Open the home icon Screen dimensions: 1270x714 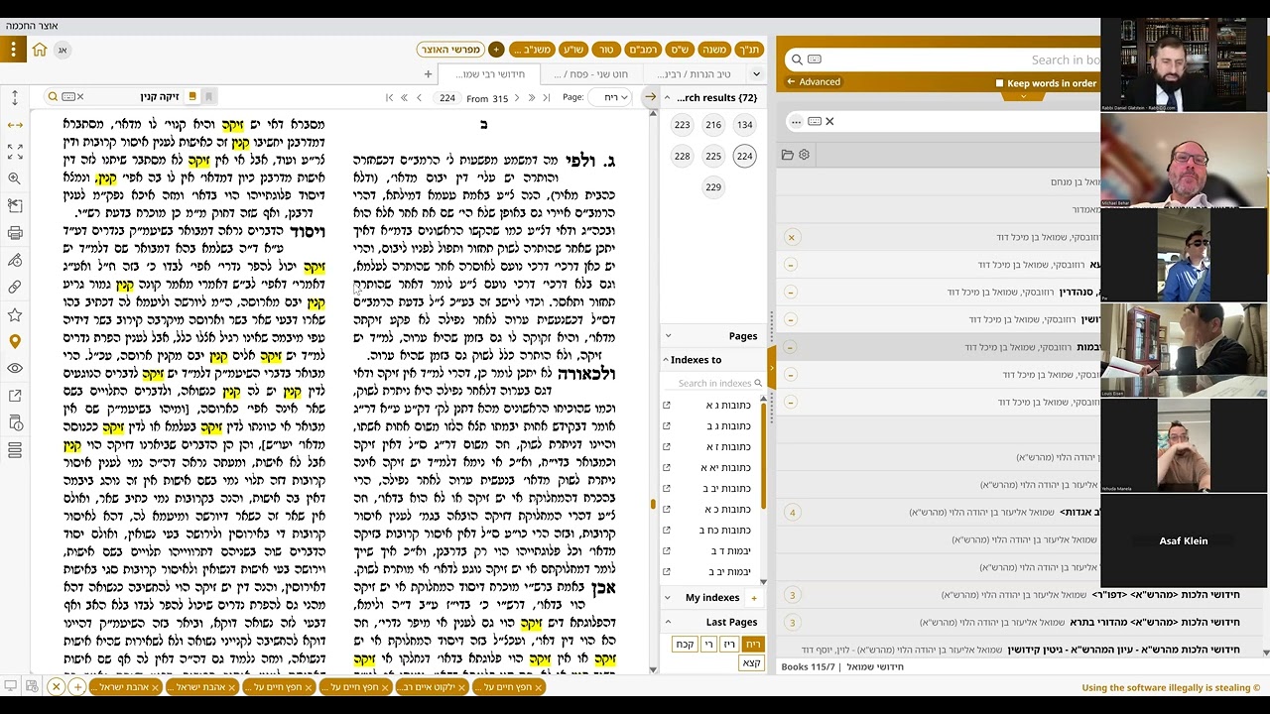point(40,50)
